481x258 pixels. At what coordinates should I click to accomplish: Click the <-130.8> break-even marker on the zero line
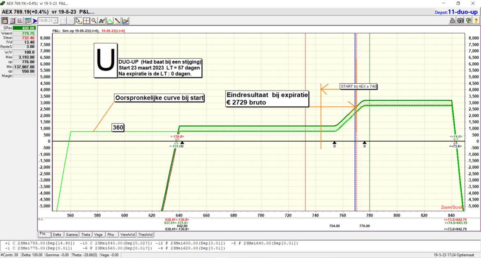coord(177,137)
